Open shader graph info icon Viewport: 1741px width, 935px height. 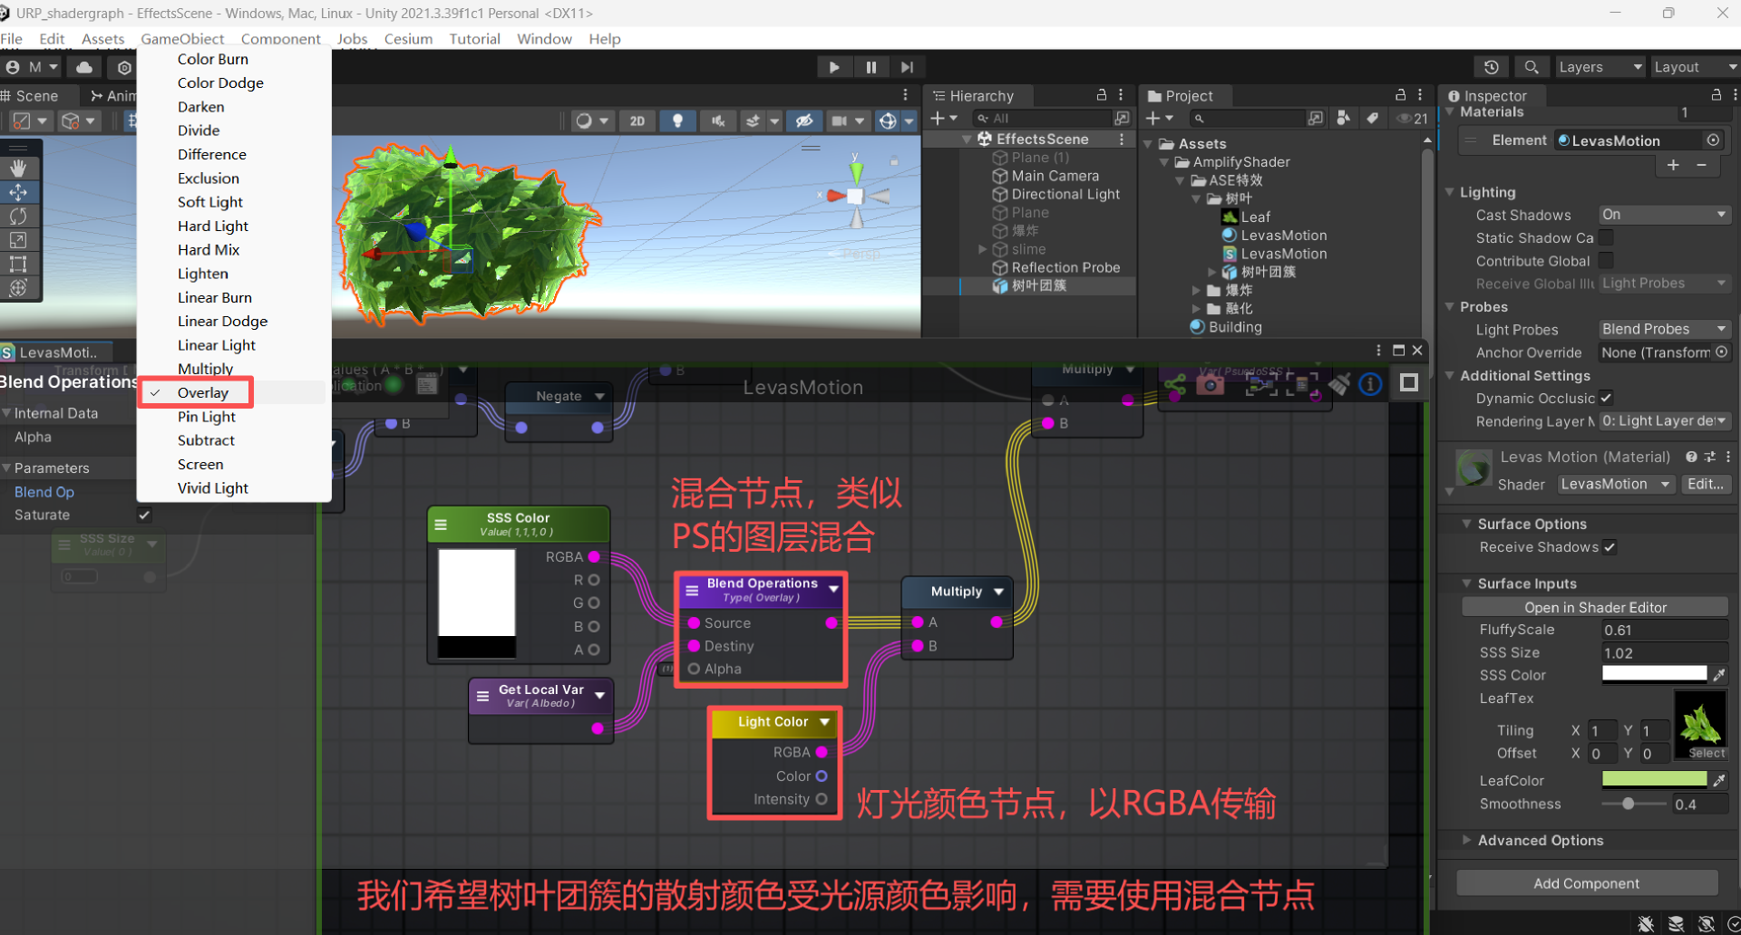click(x=1370, y=384)
